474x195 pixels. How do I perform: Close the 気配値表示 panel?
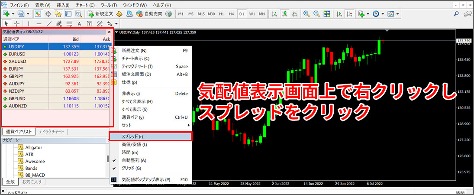click(x=109, y=32)
